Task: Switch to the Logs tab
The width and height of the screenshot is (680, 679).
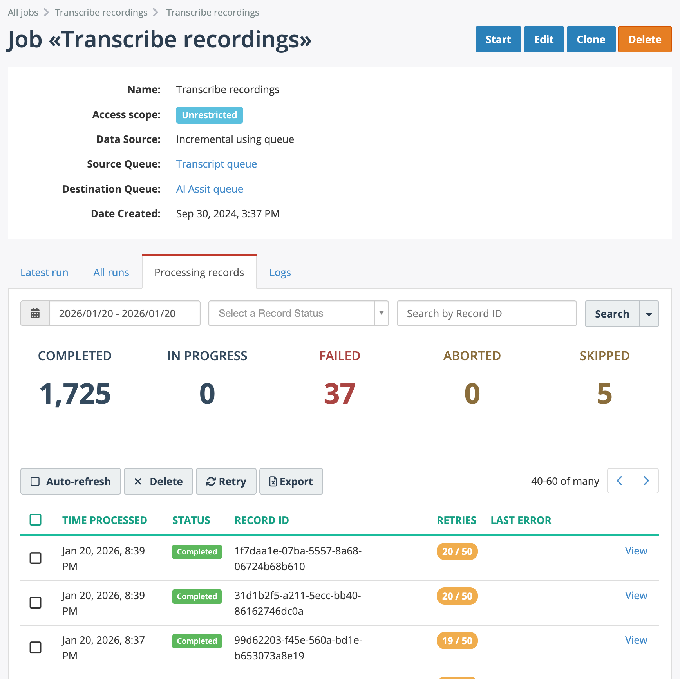Action: tap(280, 272)
